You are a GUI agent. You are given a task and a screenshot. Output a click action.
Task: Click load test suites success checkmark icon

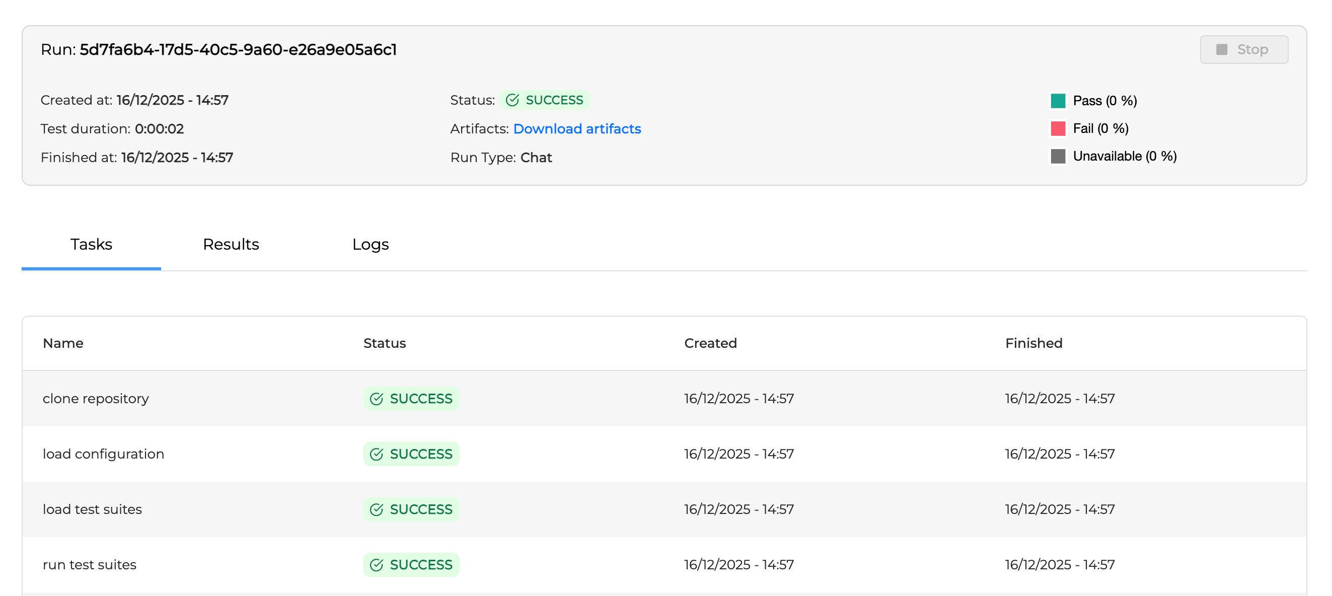377,509
